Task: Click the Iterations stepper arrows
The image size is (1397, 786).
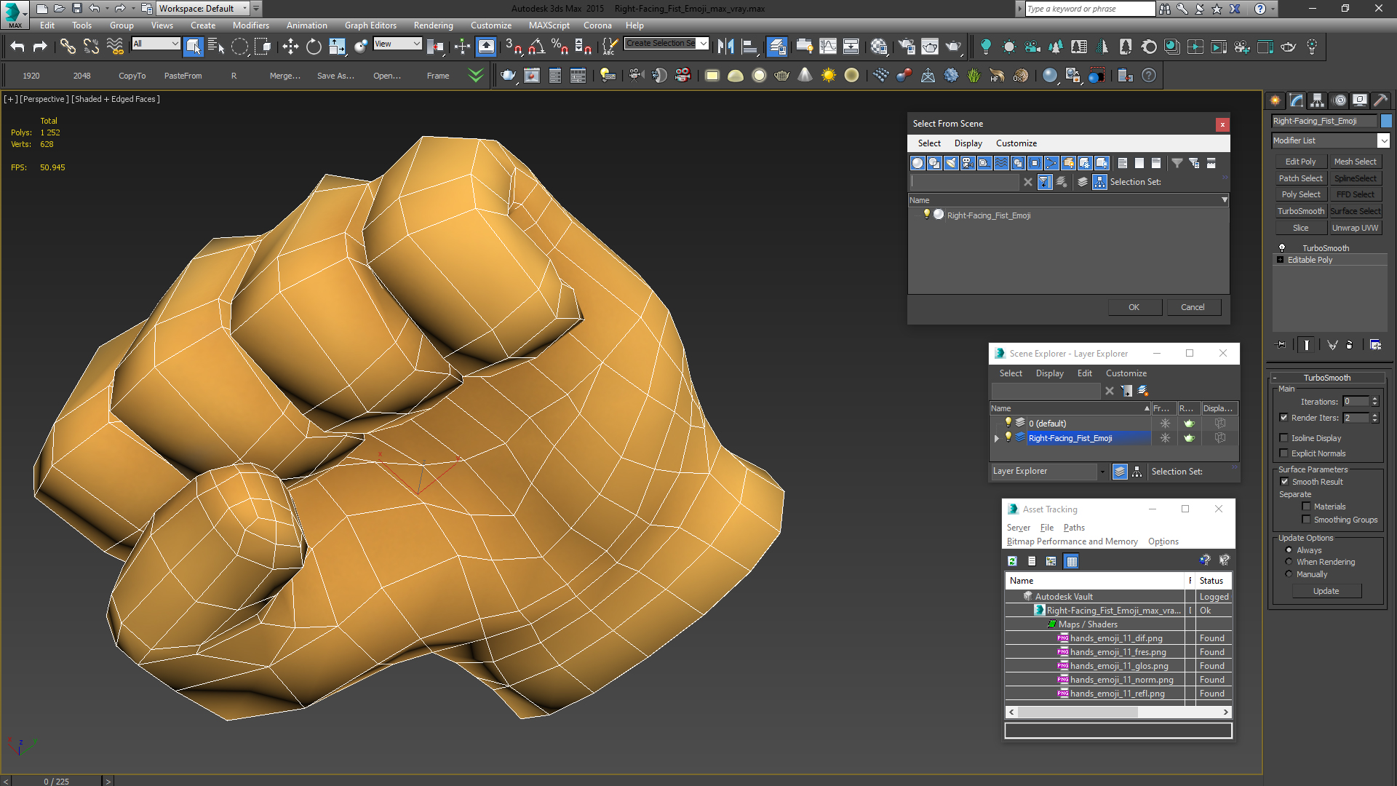Action: [x=1374, y=402]
